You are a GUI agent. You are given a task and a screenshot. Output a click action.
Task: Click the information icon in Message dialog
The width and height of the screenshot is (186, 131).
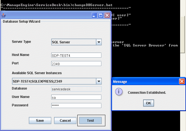tap(119, 92)
